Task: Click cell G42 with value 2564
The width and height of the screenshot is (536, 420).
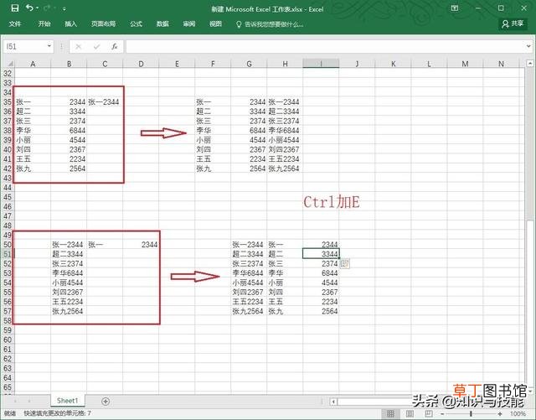Action: point(249,169)
